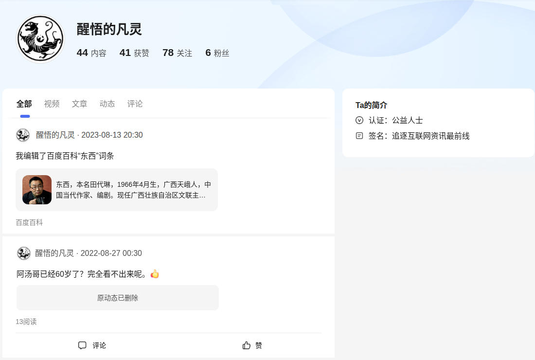Click the signature note icon beside 签名
Viewport: 535px width, 360px height.
click(359, 136)
